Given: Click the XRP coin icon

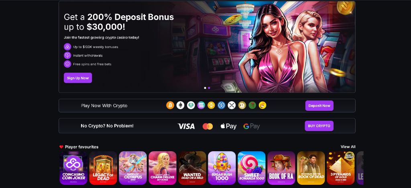Looking at the screenshot, I should coord(232,105).
